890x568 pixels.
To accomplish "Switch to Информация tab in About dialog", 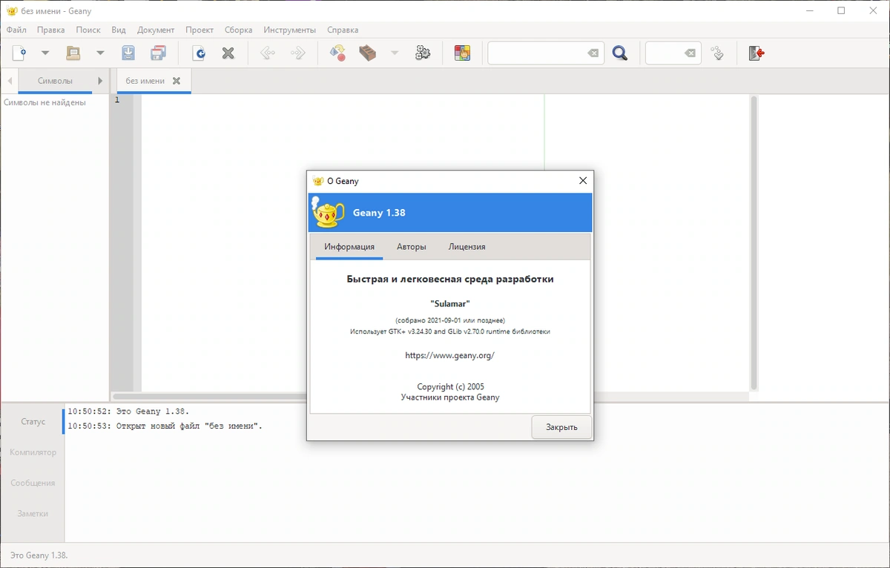I will point(349,247).
